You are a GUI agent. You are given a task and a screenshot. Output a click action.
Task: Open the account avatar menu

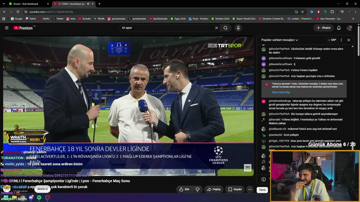[350, 28]
